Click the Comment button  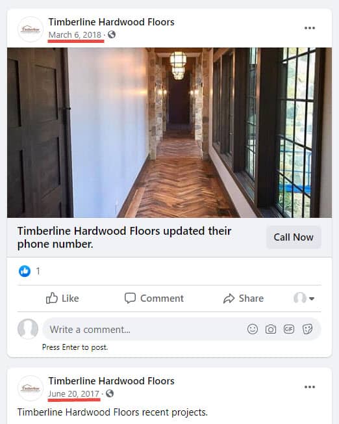point(154,298)
